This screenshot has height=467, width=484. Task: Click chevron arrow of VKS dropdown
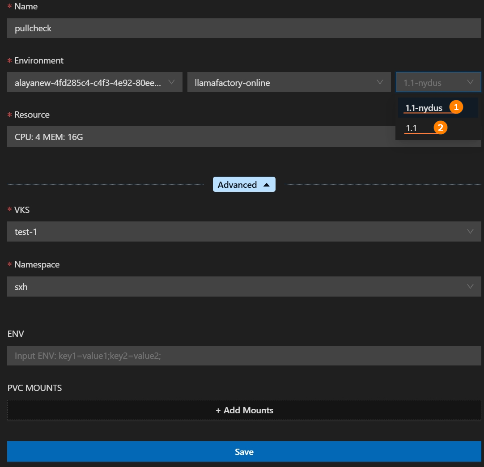(470, 232)
